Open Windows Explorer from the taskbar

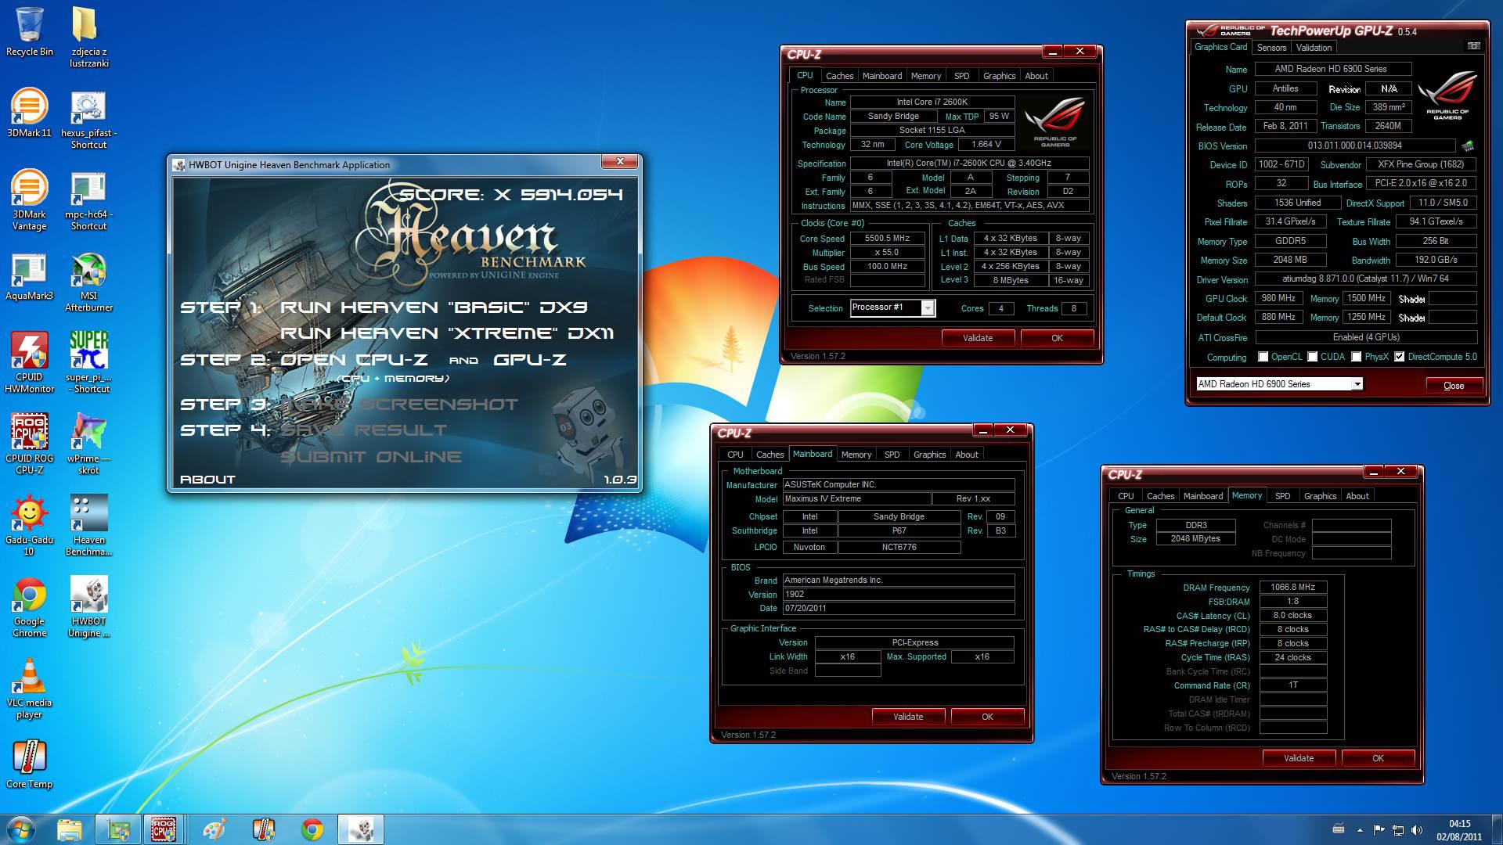coord(70,829)
